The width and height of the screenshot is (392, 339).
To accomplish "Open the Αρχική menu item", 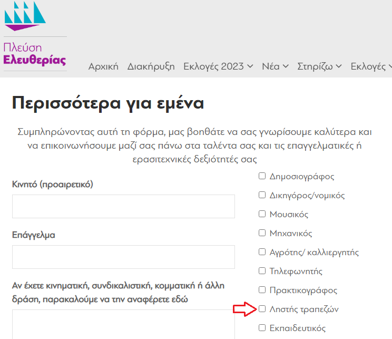I will pyautogui.click(x=103, y=66).
